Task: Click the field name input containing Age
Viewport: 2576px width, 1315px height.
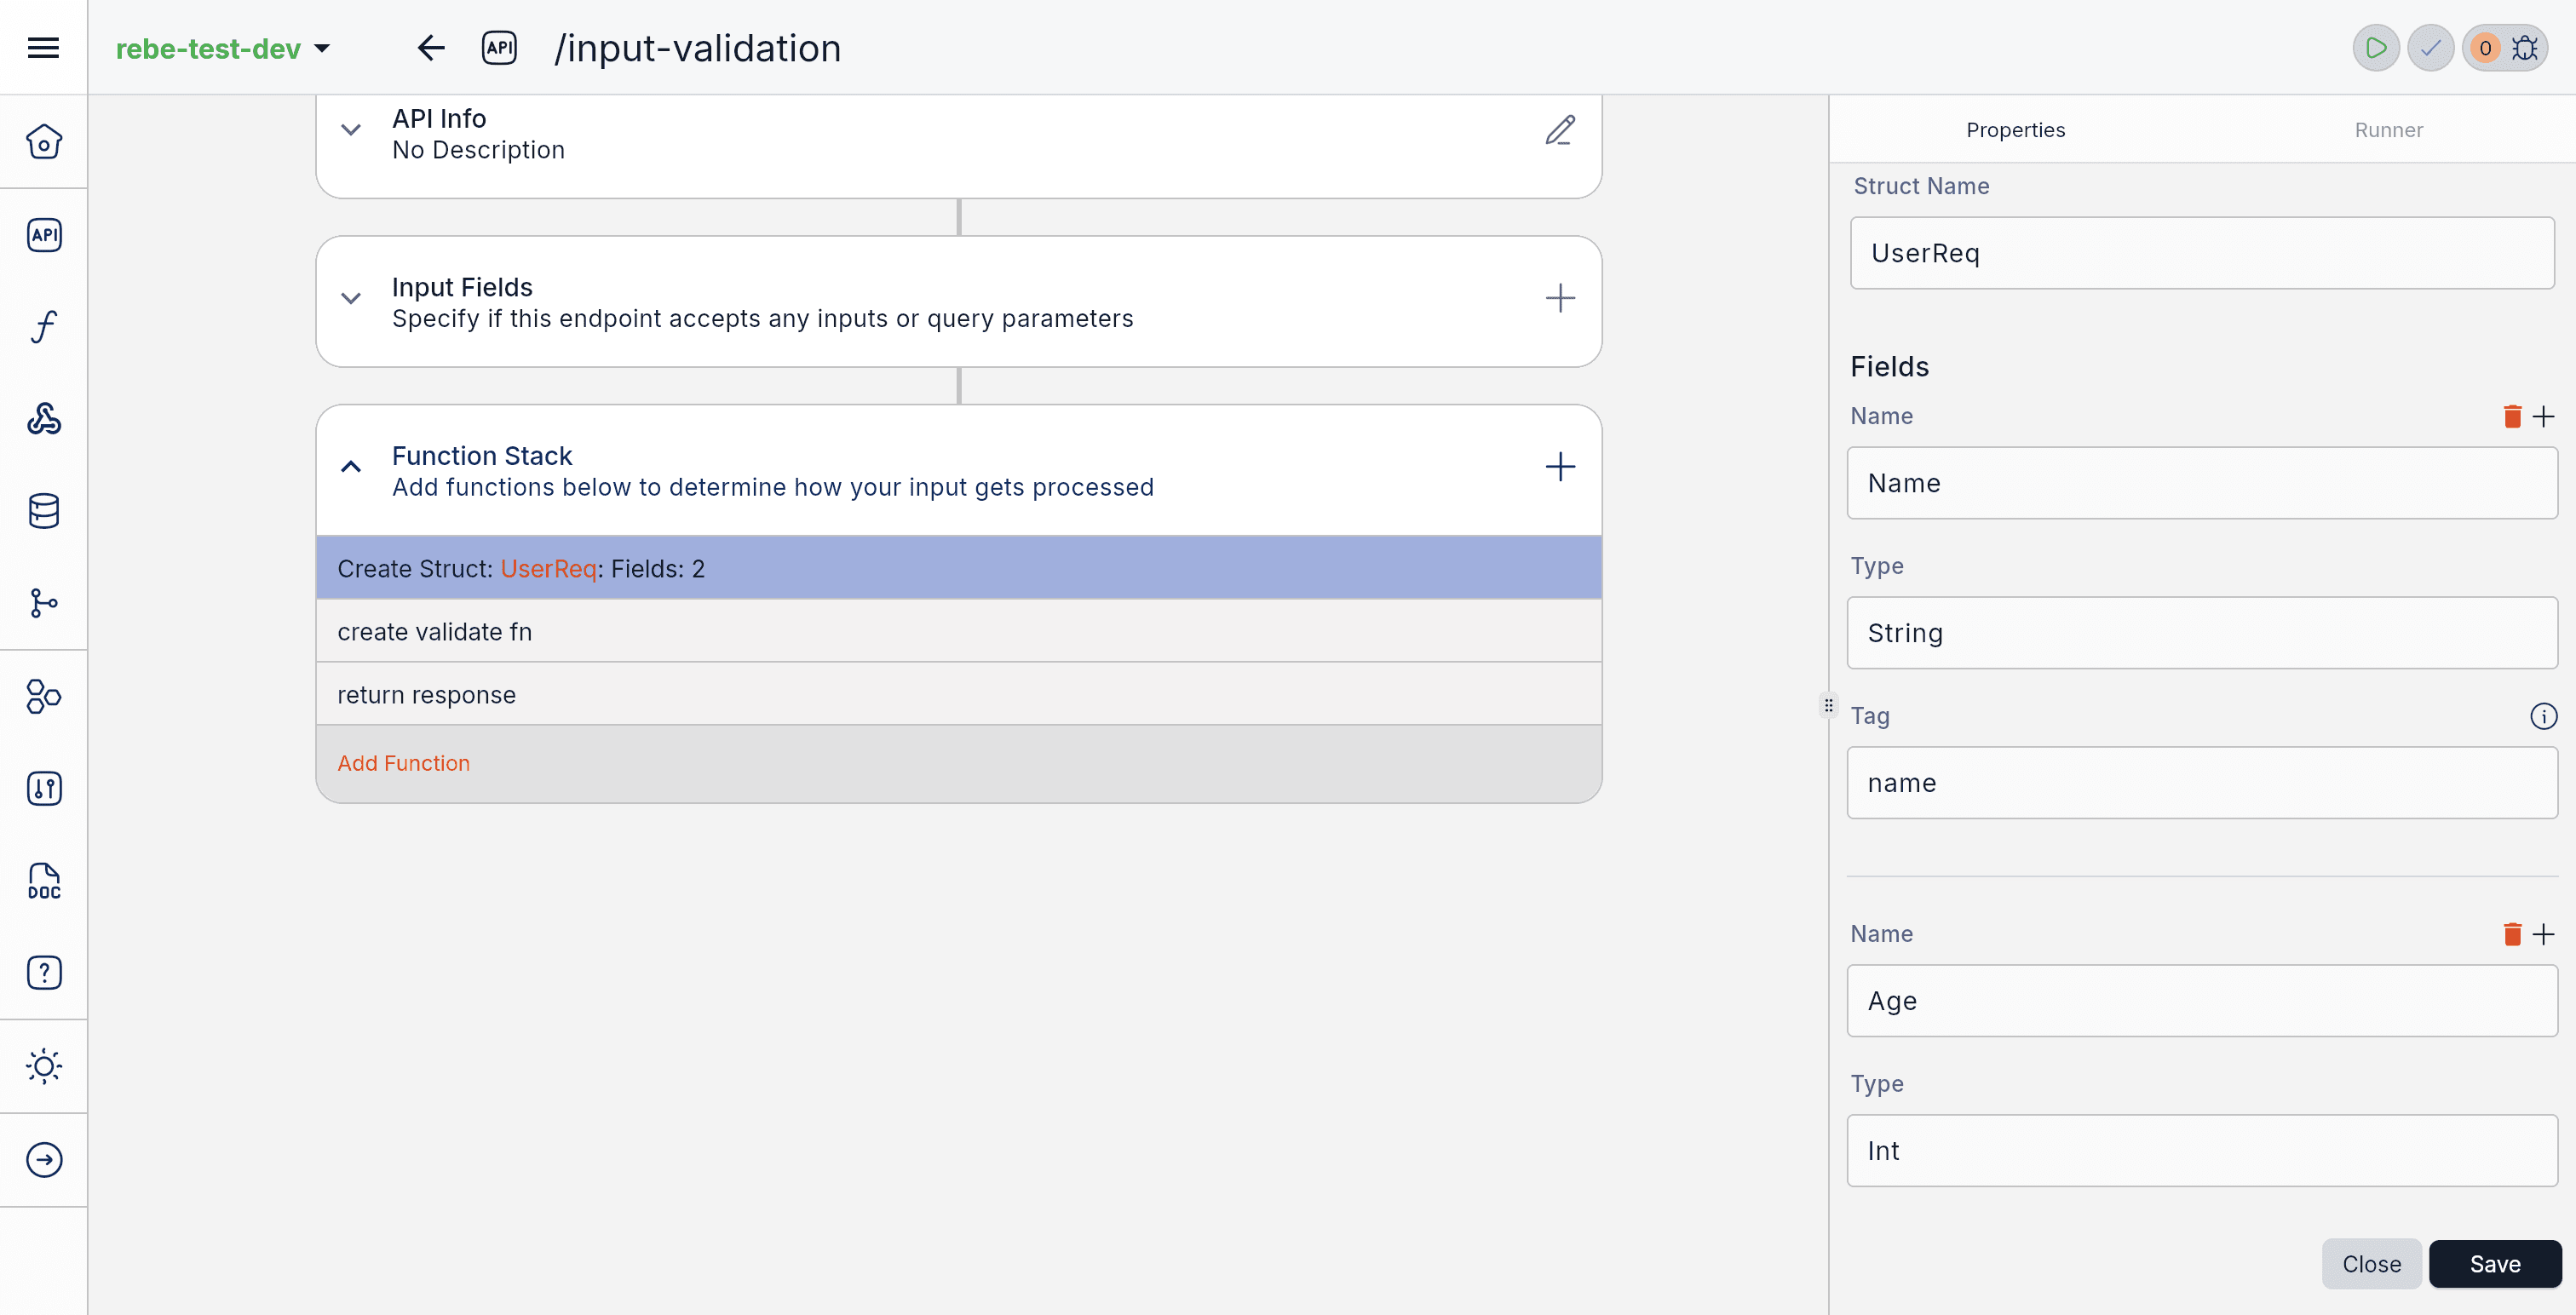Action: [x=2202, y=1001]
